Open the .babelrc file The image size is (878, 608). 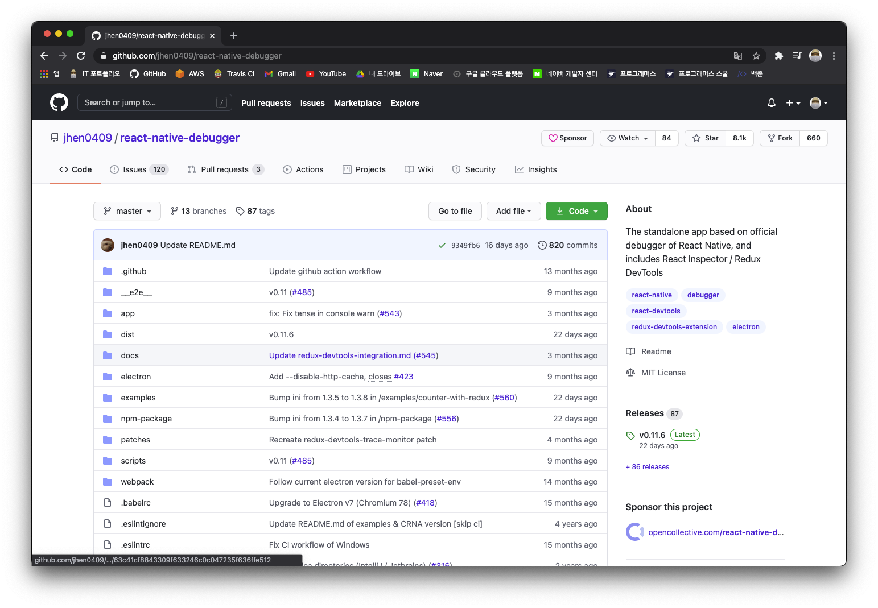(x=136, y=503)
